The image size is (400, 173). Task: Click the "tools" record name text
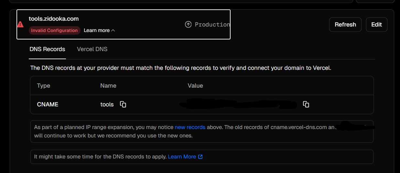[x=107, y=104]
